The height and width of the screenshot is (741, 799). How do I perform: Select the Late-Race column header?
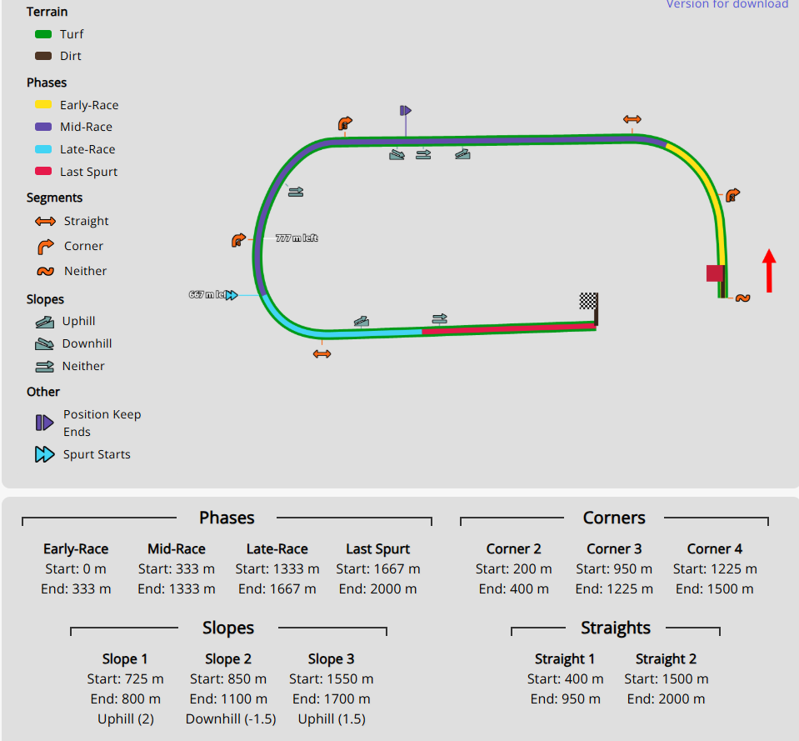tap(277, 548)
